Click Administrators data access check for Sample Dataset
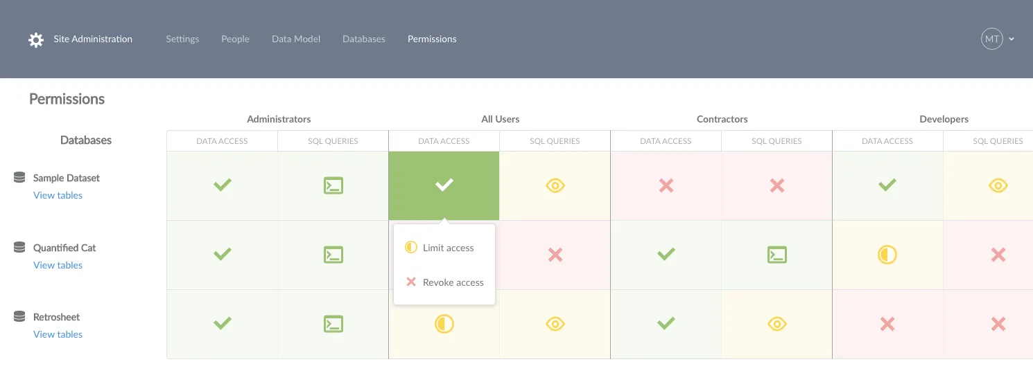Screen dimensions: 1033x391 tap(223, 185)
